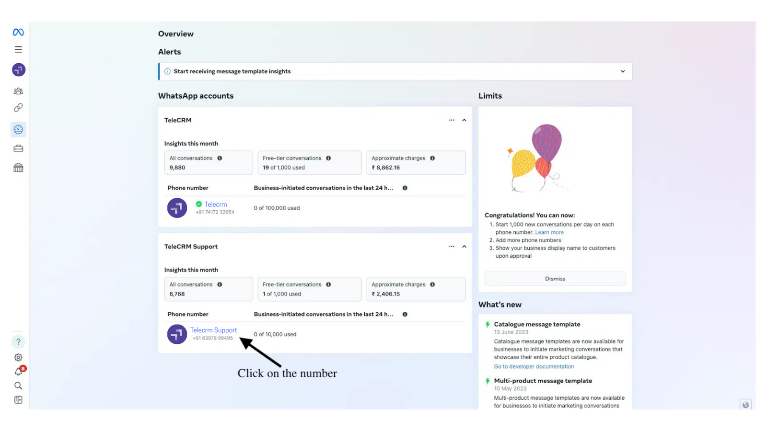Click the search magnifier icon in sidebar
This screenshot has height=431, width=767.
18,386
